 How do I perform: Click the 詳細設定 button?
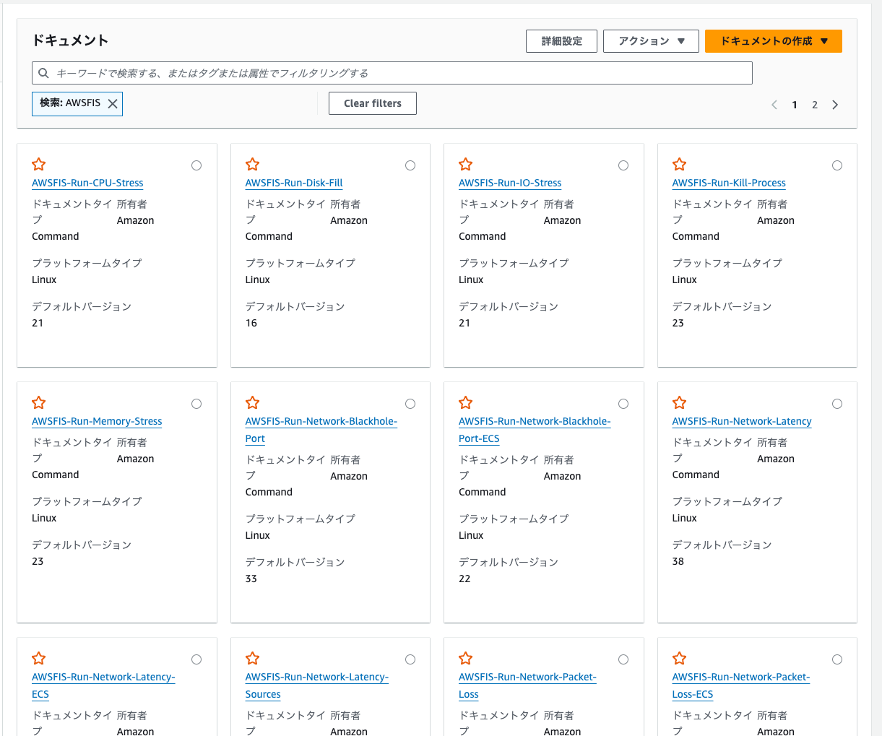pos(561,41)
